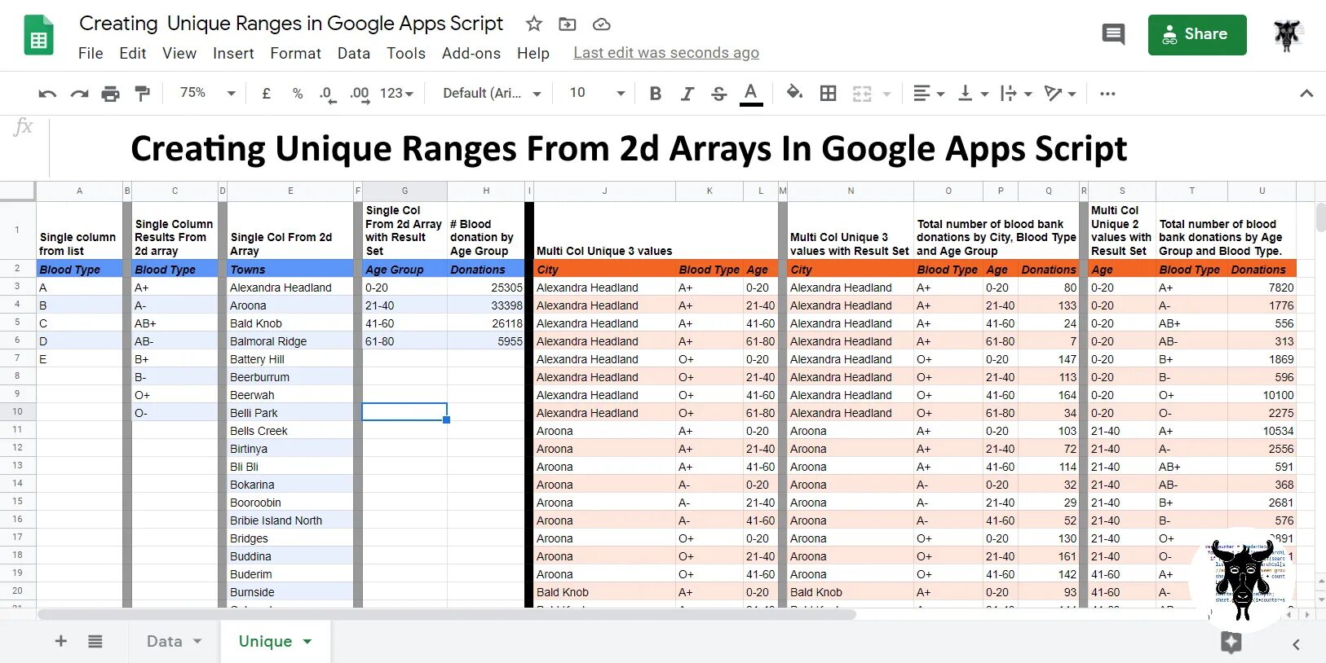The height and width of the screenshot is (663, 1326).
Task: Collapse the toolbar with the up chevron
Action: pos(1306,94)
